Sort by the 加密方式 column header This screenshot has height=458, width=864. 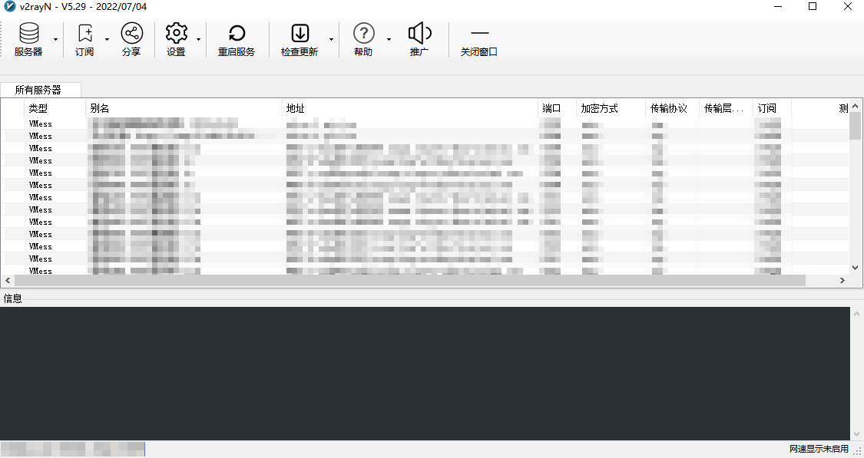611,108
